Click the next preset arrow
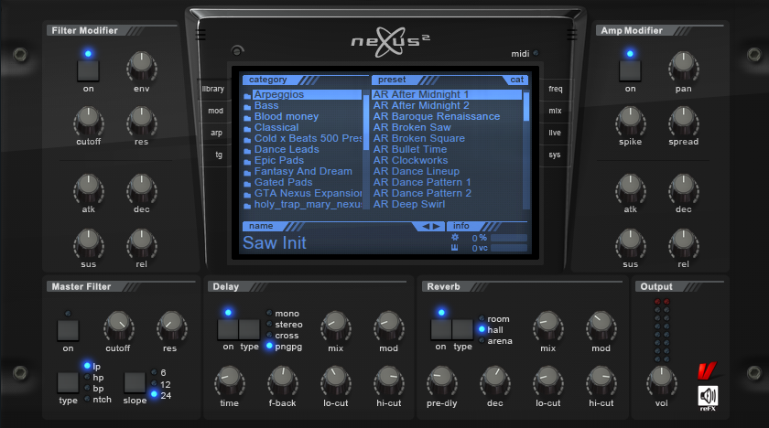 tap(438, 226)
